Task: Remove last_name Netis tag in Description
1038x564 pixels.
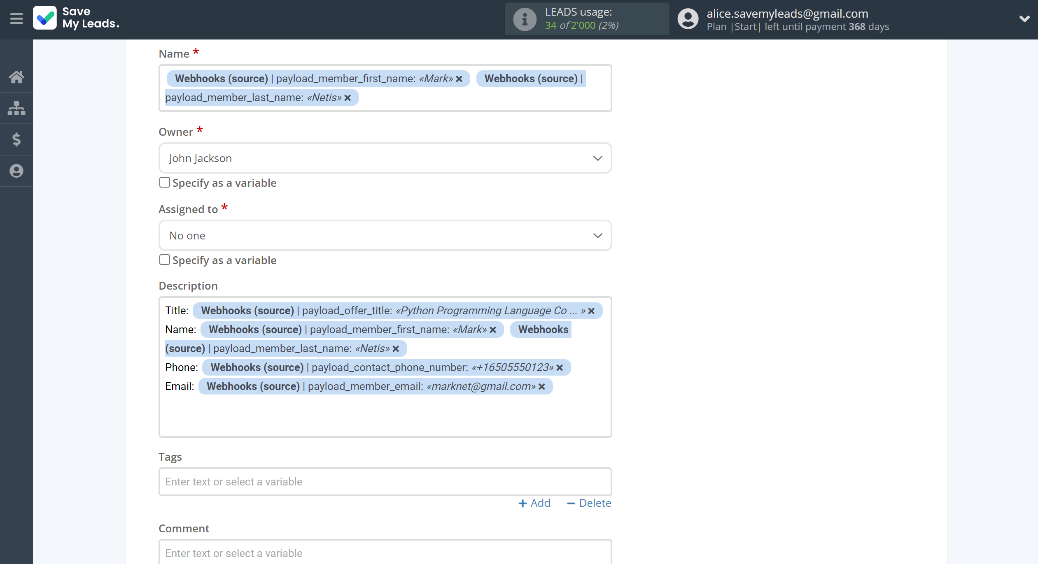Action: [x=396, y=349]
